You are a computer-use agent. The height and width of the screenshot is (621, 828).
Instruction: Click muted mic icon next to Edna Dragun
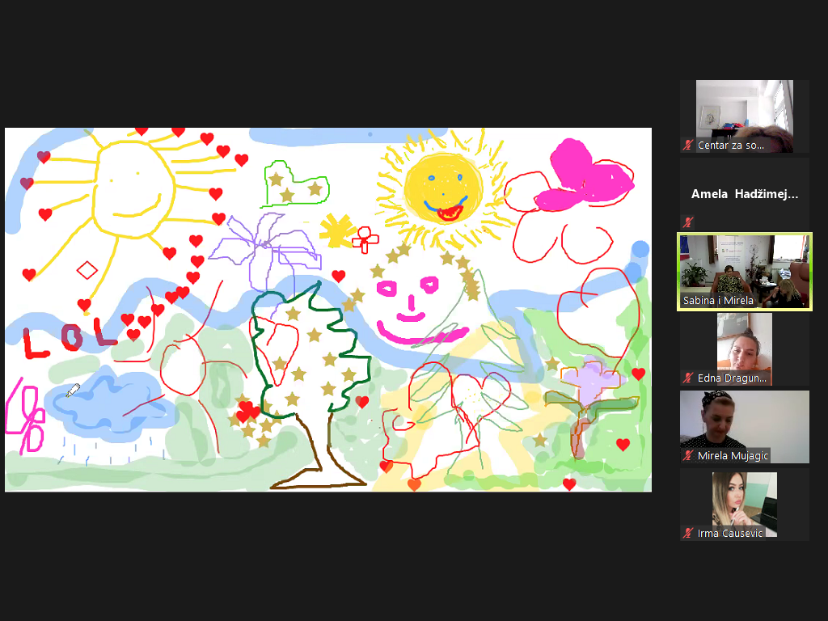pos(688,378)
